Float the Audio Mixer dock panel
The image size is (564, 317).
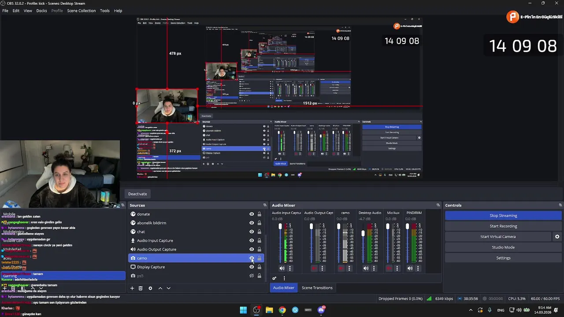click(x=438, y=205)
